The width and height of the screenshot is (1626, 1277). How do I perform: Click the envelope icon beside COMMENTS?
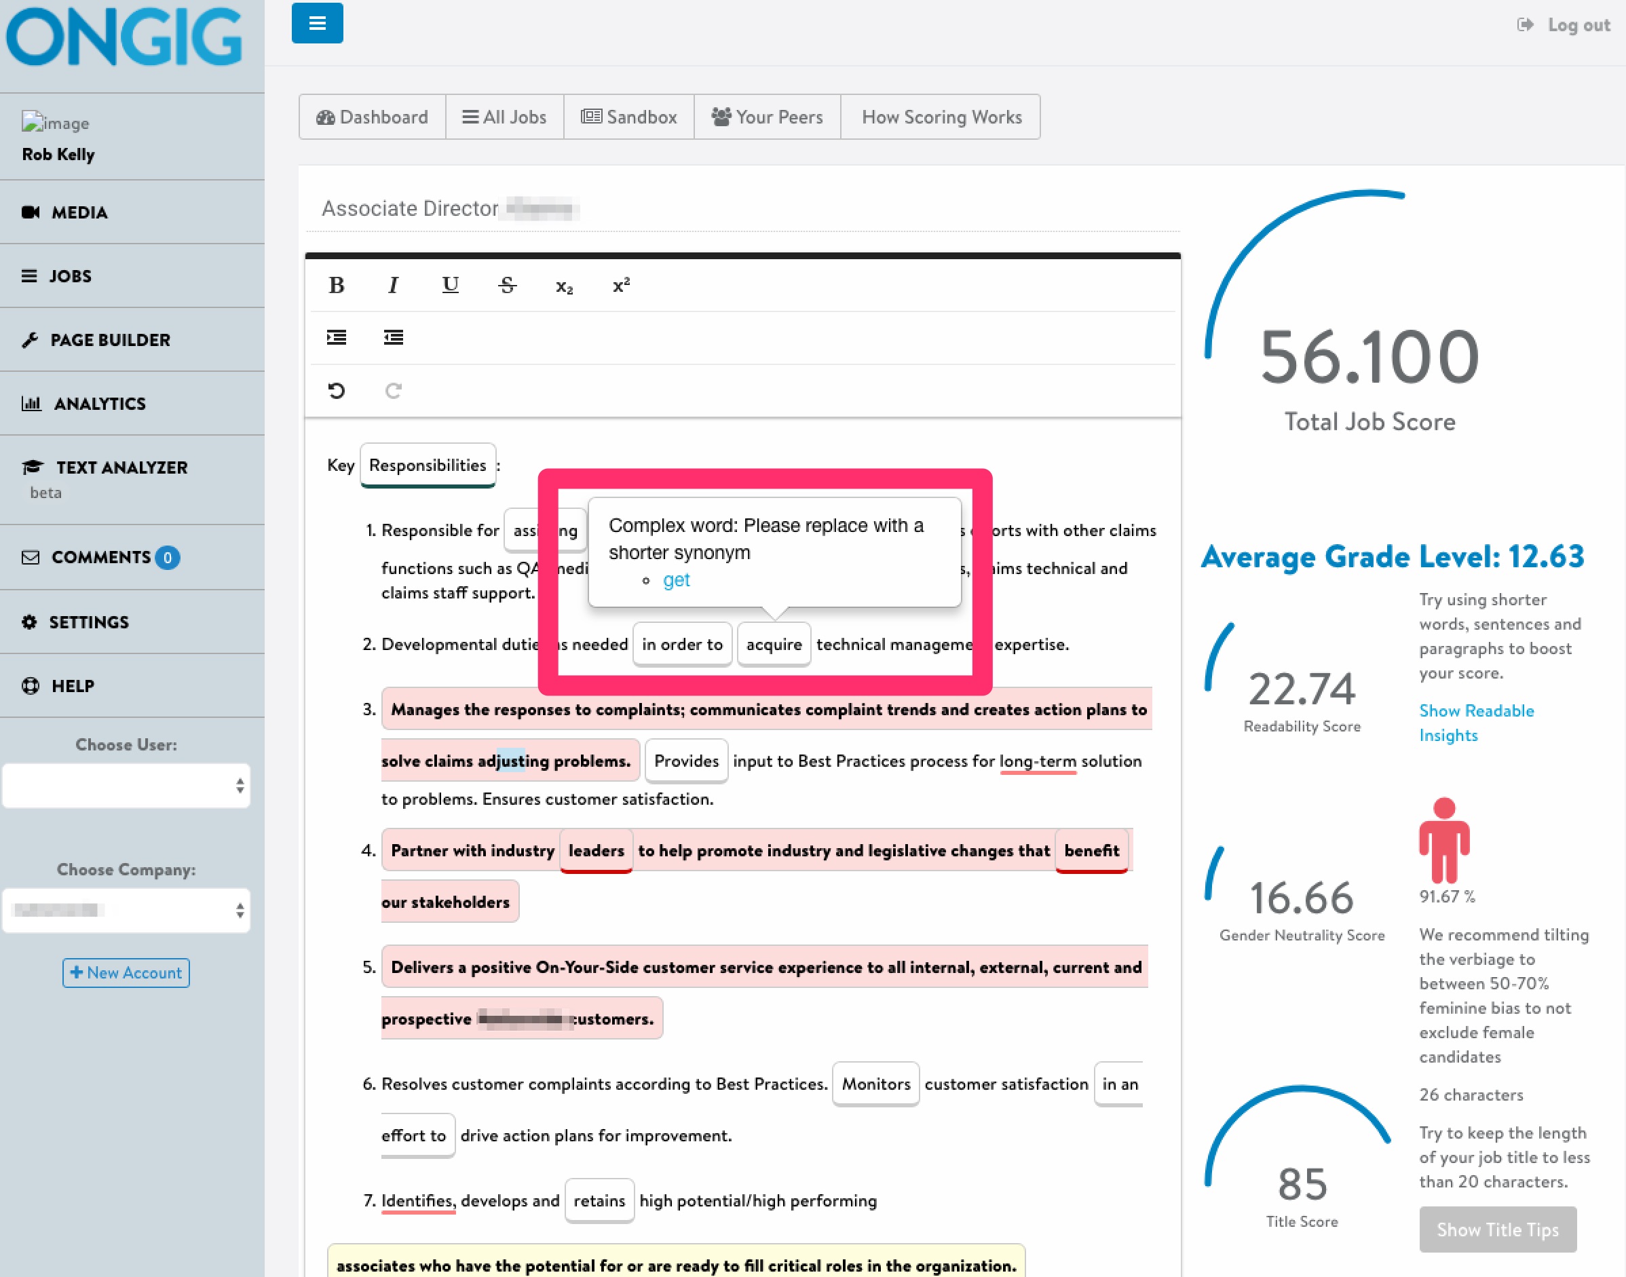coord(31,558)
